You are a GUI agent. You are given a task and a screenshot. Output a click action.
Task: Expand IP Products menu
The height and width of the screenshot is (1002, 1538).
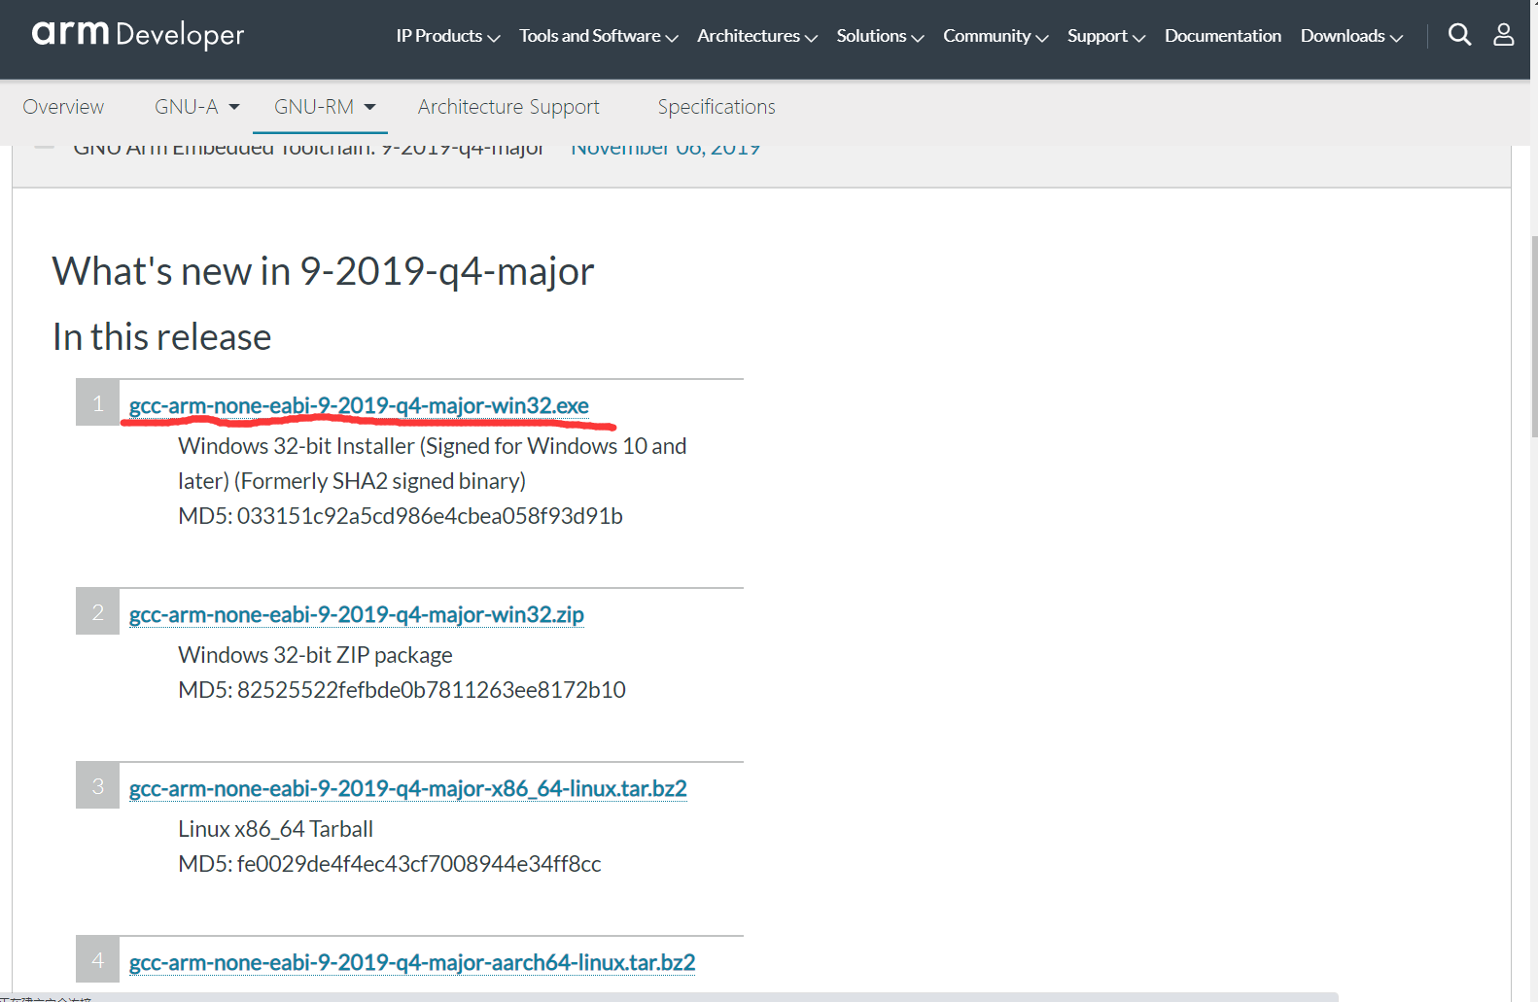coord(448,36)
